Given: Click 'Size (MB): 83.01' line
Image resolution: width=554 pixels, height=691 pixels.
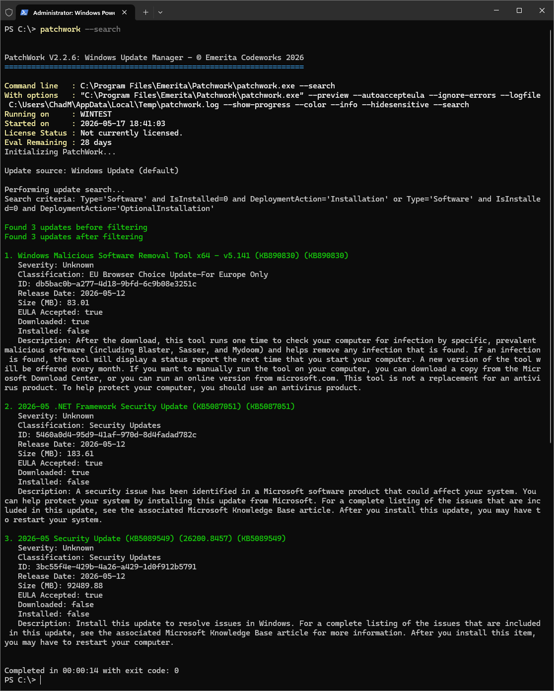Looking at the screenshot, I should tap(54, 303).
